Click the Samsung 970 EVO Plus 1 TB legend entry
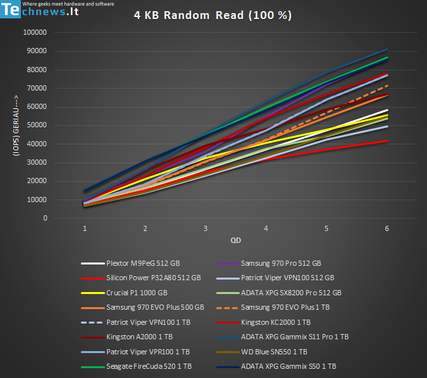The height and width of the screenshot is (378, 427). click(x=273, y=308)
